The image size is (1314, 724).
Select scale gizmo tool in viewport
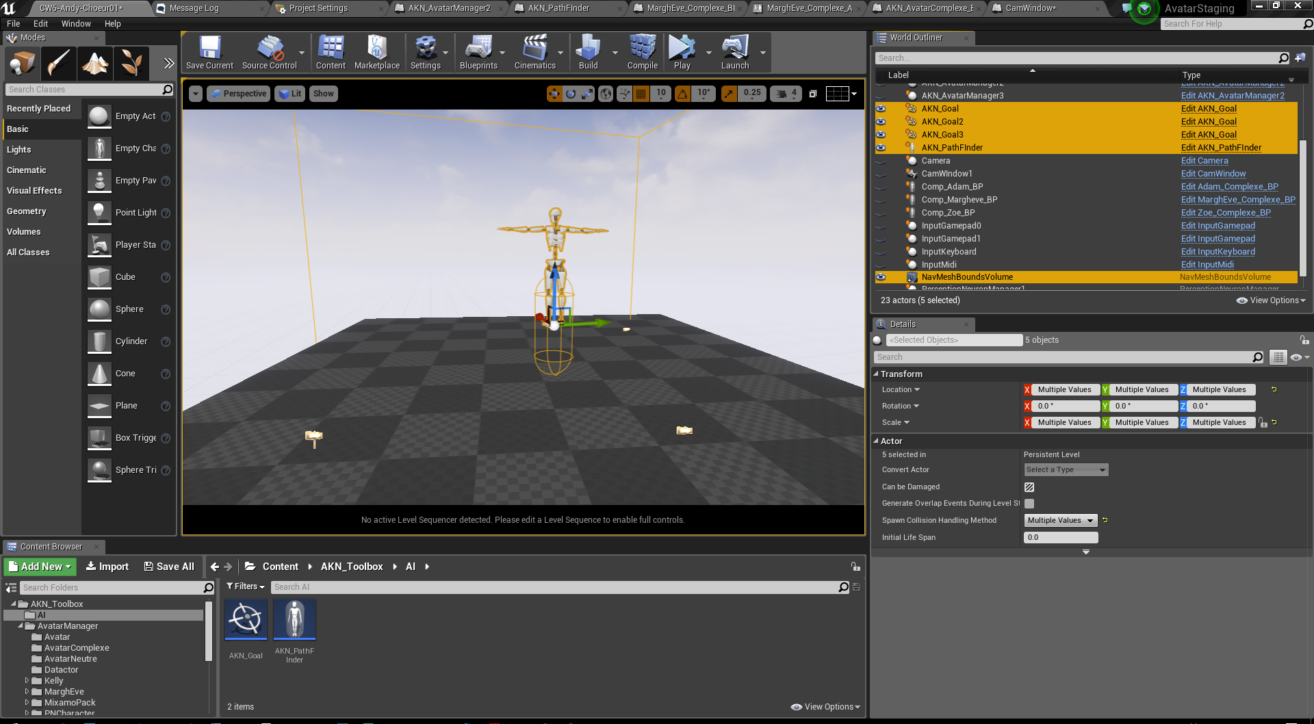click(587, 94)
